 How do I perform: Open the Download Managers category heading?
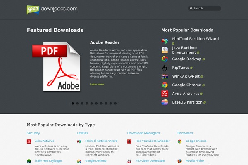point(143,133)
